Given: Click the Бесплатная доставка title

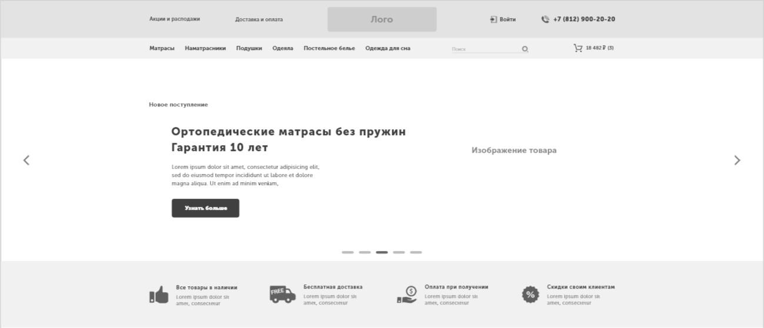Looking at the screenshot, I should coord(333,287).
